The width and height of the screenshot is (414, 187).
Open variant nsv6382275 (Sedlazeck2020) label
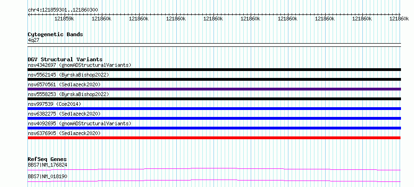[64, 114]
